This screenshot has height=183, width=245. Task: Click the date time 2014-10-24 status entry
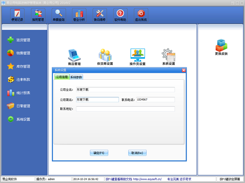(x=86, y=179)
